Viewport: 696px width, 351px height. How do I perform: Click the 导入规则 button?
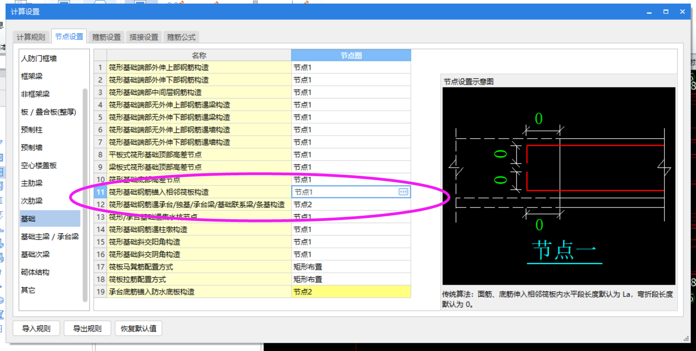point(36,328)
